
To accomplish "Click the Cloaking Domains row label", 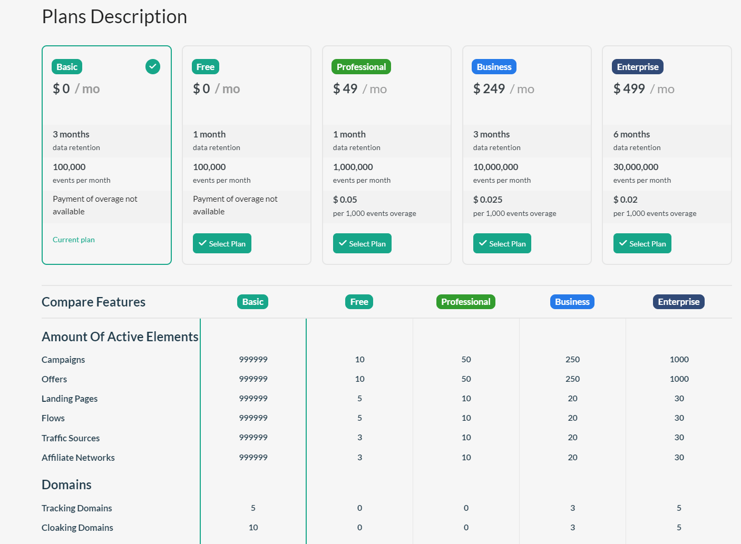I will click(x=77, y=528).
